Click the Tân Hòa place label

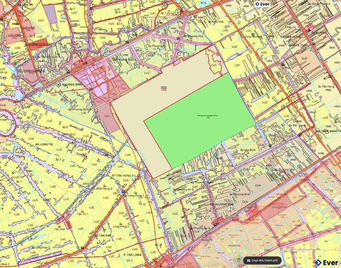click(x=59, y=229)
